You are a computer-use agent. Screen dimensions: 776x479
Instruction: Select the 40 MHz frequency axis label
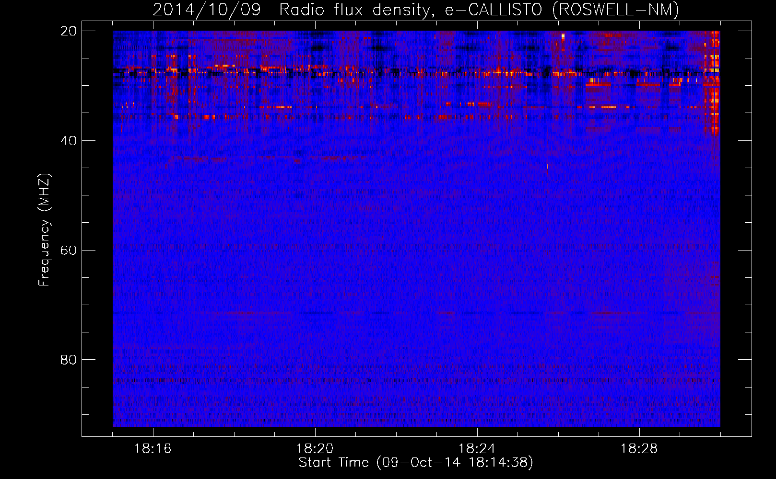click(69, 141)
